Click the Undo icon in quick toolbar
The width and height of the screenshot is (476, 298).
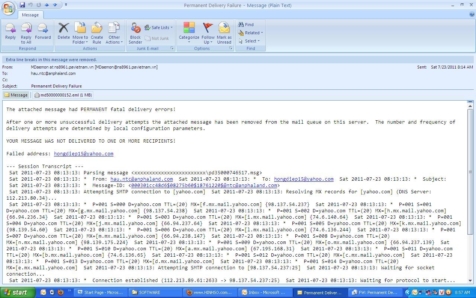point(30,5)
